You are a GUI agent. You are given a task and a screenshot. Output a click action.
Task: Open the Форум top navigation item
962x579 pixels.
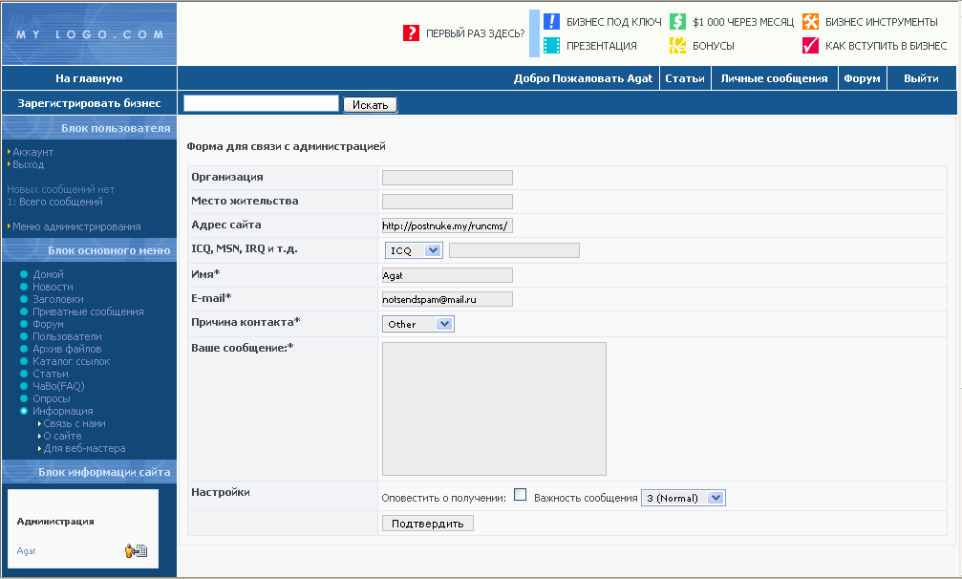tap(862, 78)
